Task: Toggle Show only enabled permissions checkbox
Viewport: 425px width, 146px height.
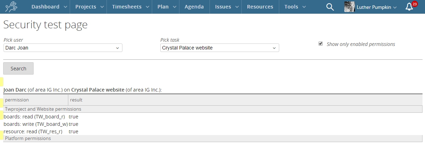Action: pos(321,43)
